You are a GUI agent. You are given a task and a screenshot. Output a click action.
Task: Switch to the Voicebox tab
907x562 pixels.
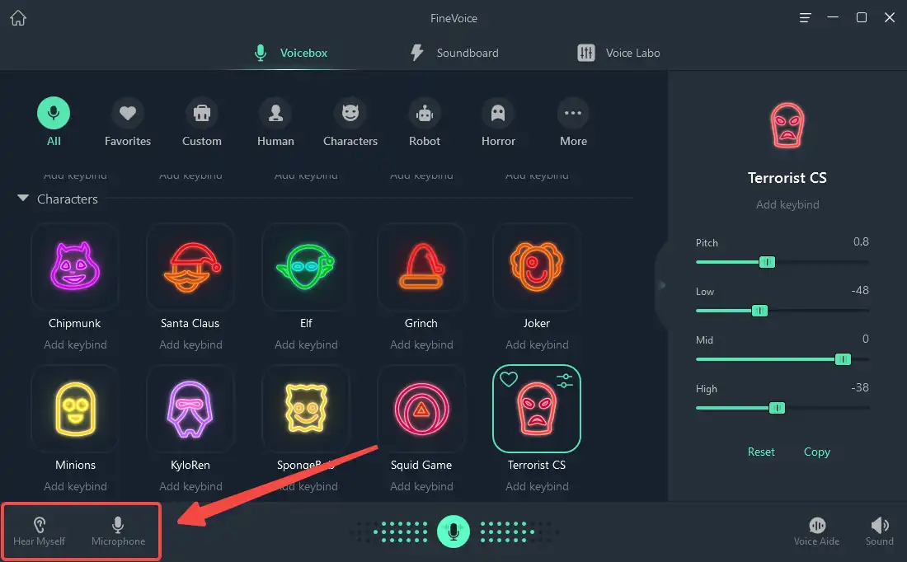coord(291,53)
